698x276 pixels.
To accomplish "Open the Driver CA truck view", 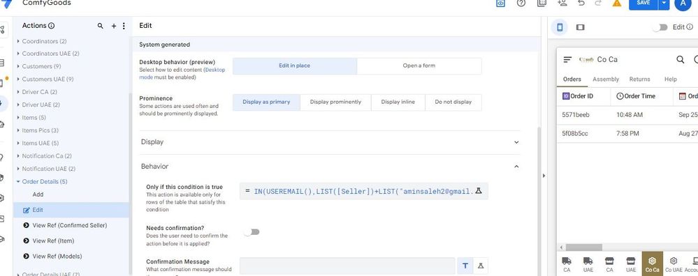I will click(x=567, y=264).
